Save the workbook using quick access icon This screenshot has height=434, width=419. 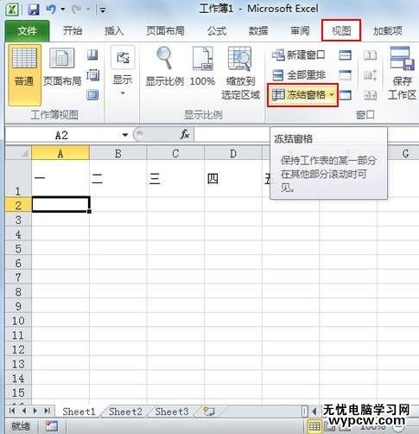pyautogui.click(x=34, y=10)
